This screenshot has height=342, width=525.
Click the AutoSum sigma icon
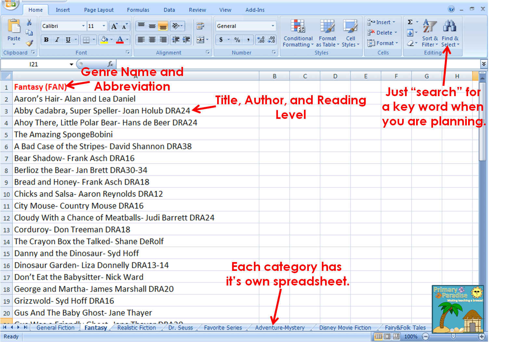(x=410, y=22)
